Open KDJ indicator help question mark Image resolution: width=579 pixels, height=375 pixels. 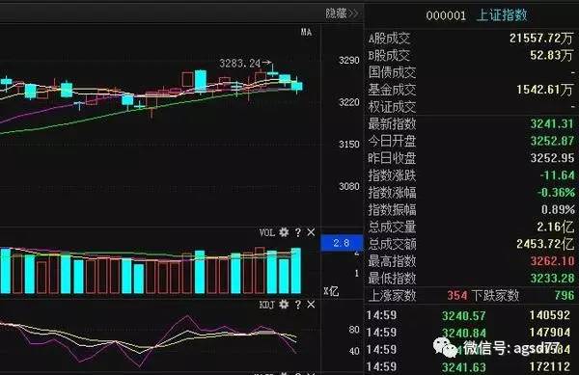click(x=298, y=305)
